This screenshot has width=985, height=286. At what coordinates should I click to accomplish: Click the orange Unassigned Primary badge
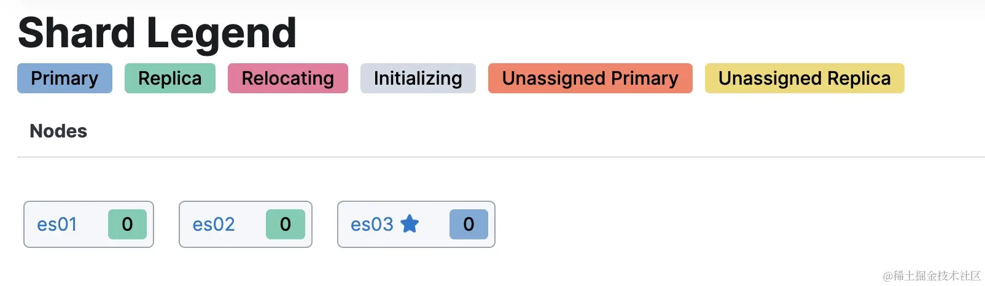tap(590, 79)
